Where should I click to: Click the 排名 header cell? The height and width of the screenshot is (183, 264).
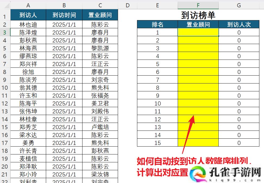(x=158, y=24)
